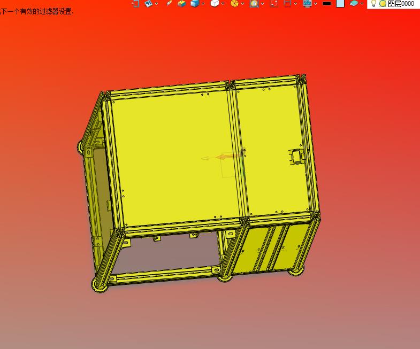Viewport: 420px width, 349px height.
Task: Expand the monitor display dropdown
Action: 316,4
